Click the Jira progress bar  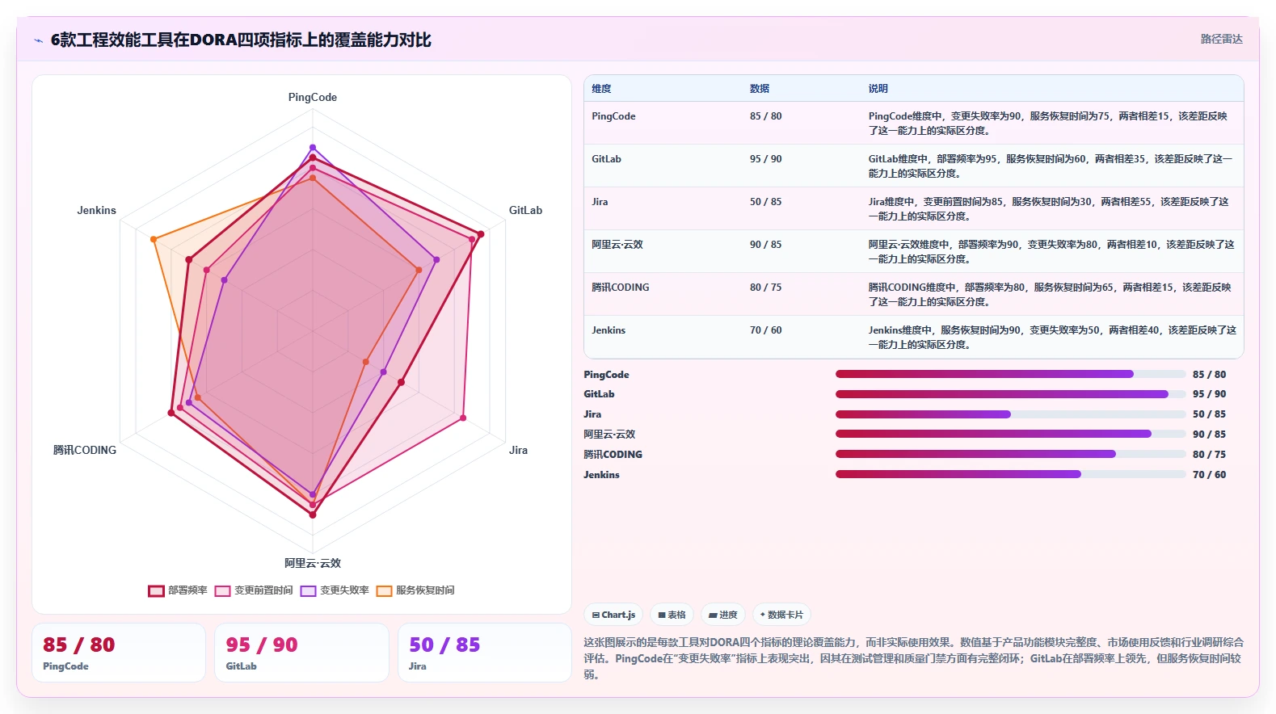(1011, 414)
